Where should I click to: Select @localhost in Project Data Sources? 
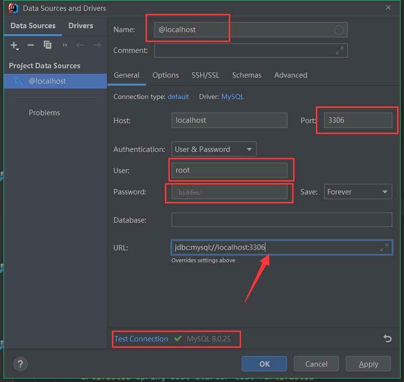click(55, 81)
